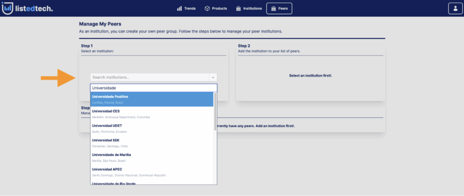Screen dimensions: 464x196
Task: Choose Universidad APEC from the dropdown
Action: click(152, 172)
